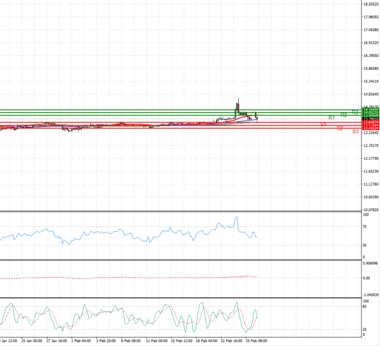The image size is (380, 346).
Task: Click the 25 Jan 00:00 date label
Action: (x=32, y=341)
